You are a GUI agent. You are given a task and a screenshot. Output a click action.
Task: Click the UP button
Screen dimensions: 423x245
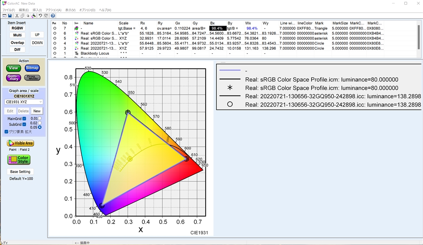[37, 35]
